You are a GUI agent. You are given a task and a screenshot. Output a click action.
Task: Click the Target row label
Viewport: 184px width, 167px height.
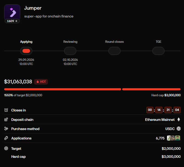[16, 149]
